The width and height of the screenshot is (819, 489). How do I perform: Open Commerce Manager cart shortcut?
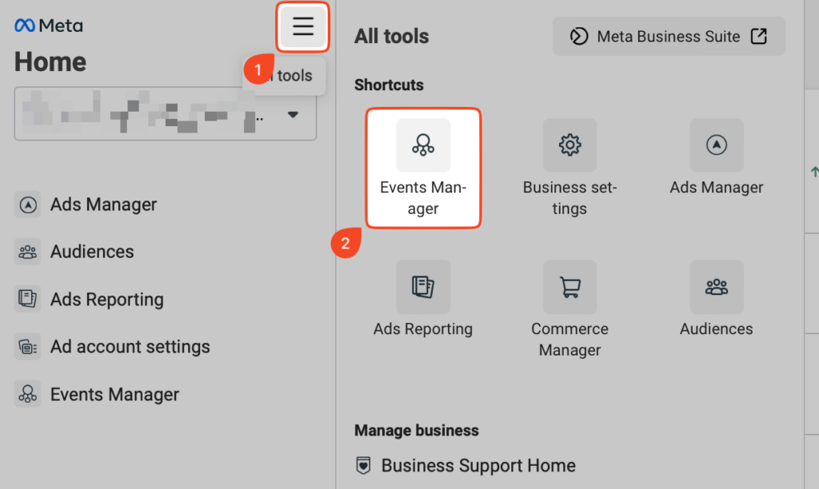569,309
